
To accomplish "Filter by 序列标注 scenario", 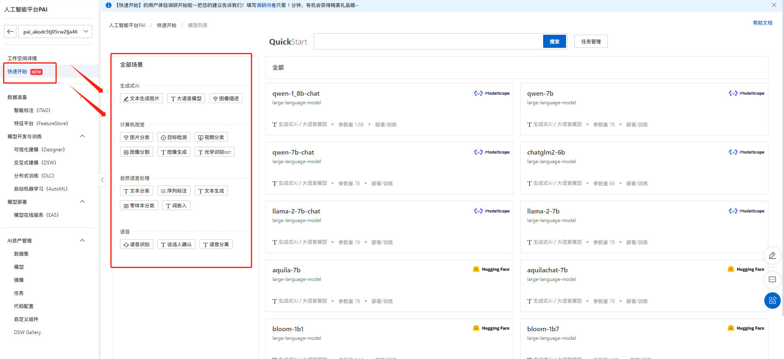I will point(174,191).
